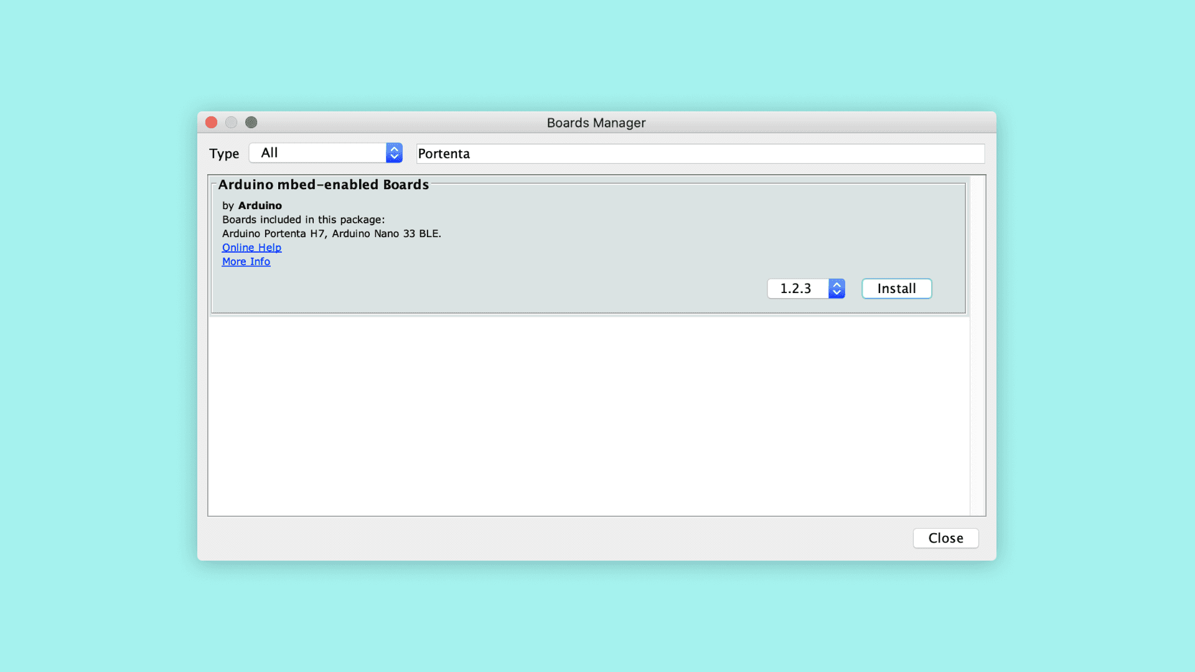The height and width of the screenshot is (672, 1195).
Task: Click the by Arduino author text
Action: 252,206
